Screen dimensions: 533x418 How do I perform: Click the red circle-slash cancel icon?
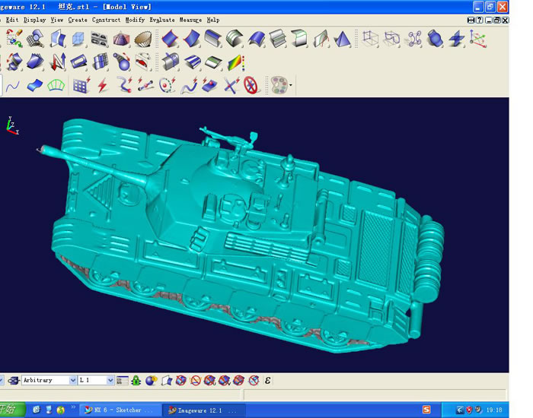point(252,85)
